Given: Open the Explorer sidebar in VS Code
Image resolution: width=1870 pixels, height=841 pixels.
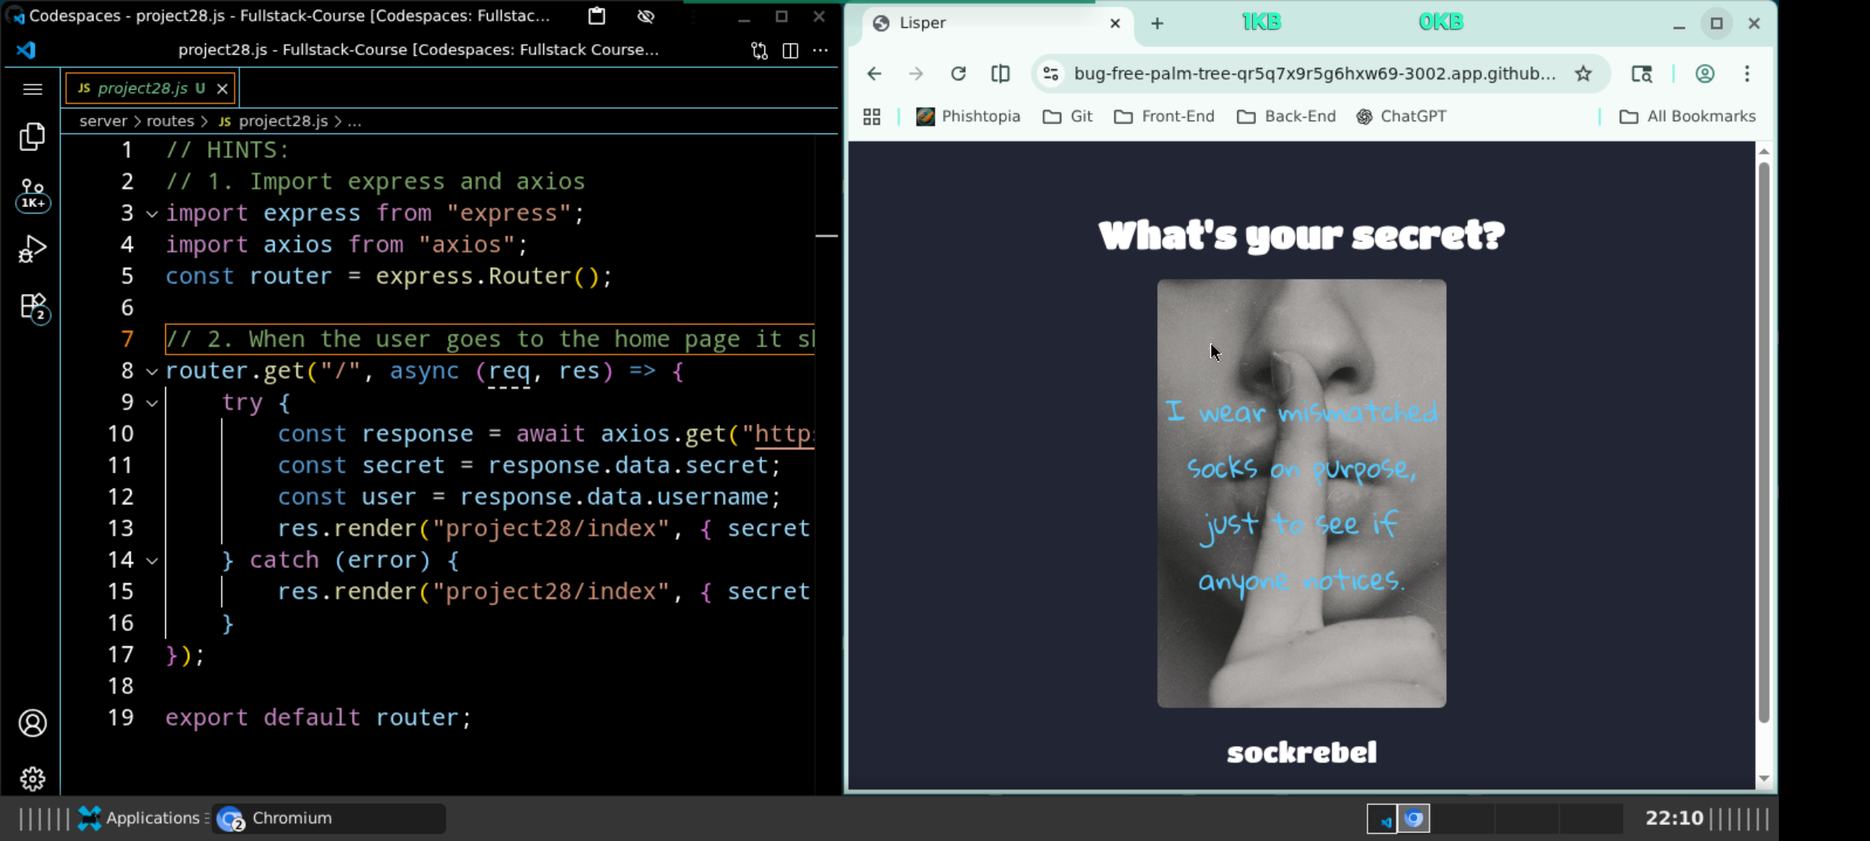Looking at the screenshot, I should pos(33,136).
